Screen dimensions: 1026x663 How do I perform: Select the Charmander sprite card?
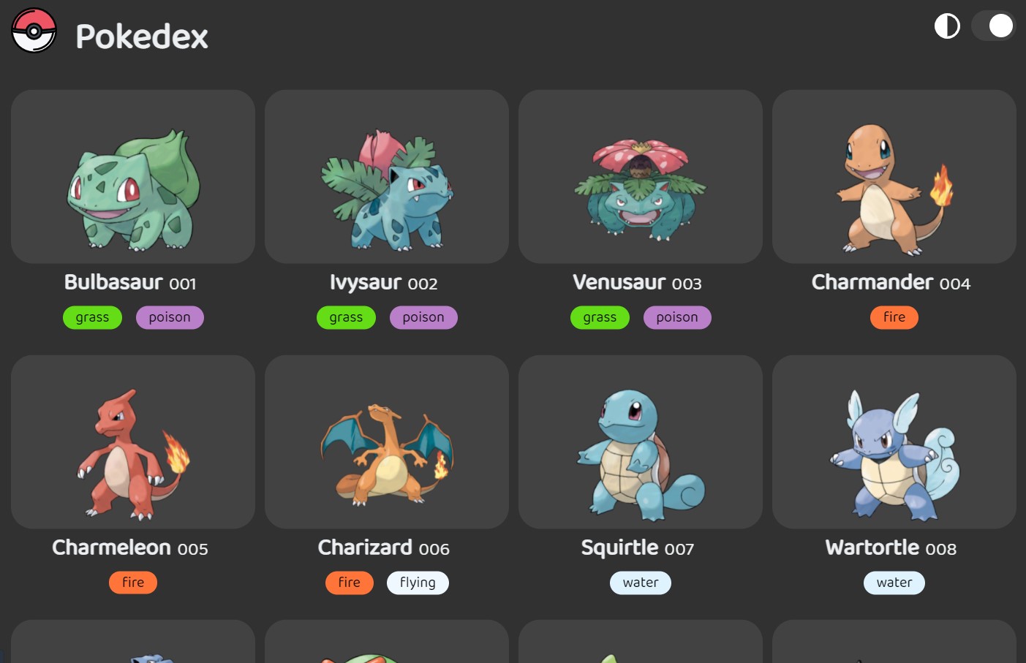pyautogui.click(x=894, y=177)
